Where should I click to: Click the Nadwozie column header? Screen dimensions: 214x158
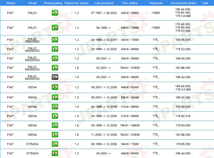point(156,3)
